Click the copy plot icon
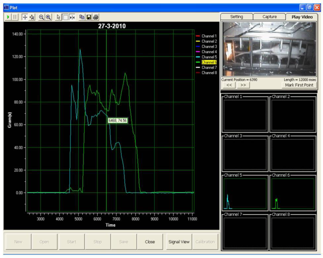Image resolution: width=323 pixels, height=258 pixels. click(82, 17)
